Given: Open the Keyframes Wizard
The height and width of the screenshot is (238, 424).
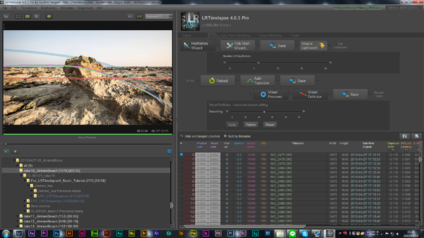Looking at the screenshot, I should coord(198,45).
